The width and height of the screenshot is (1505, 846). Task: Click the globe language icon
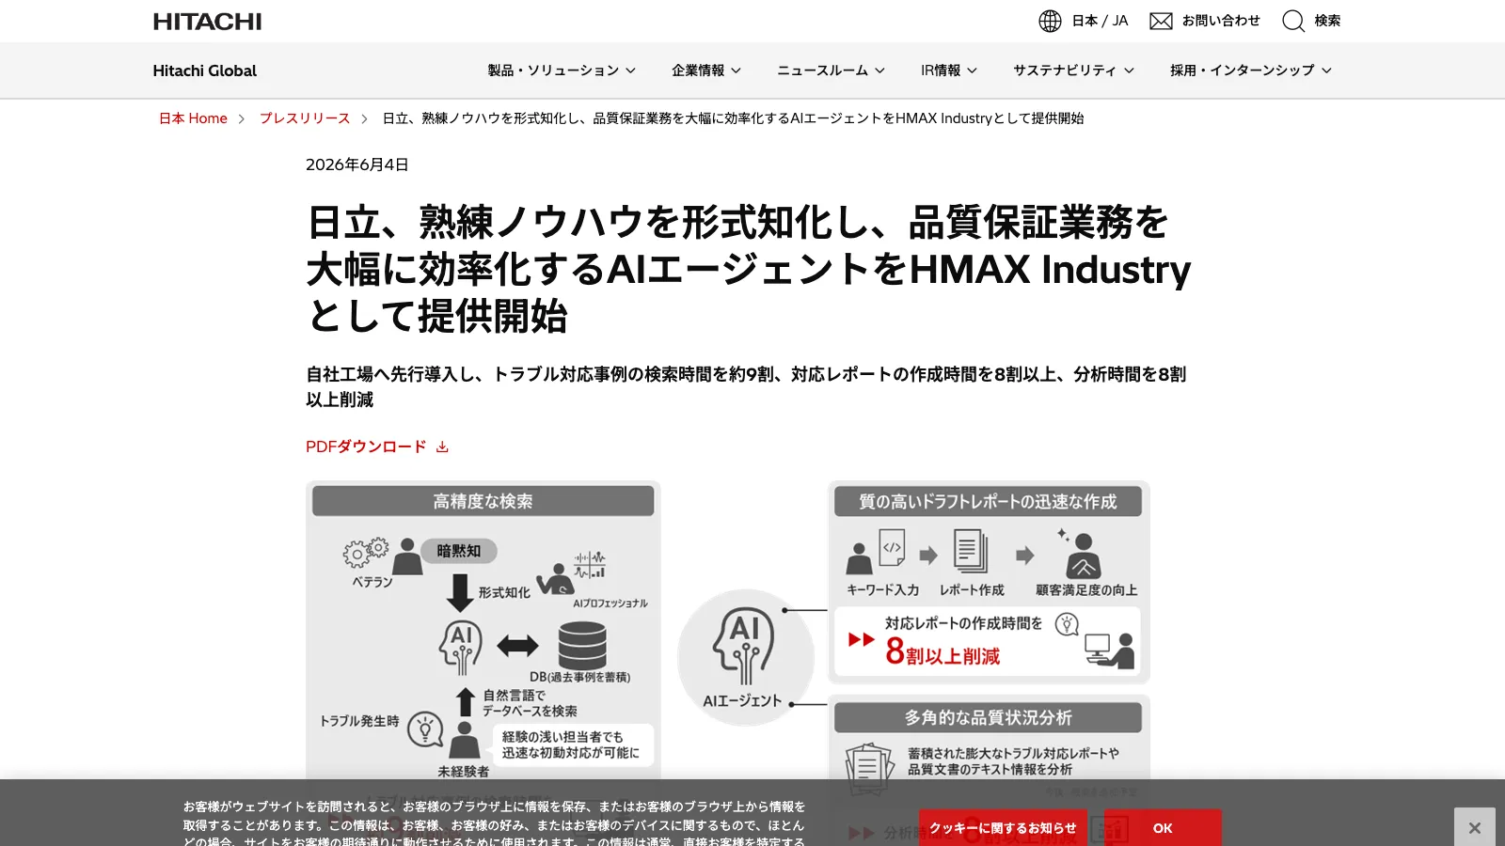tap(1050, 21)
